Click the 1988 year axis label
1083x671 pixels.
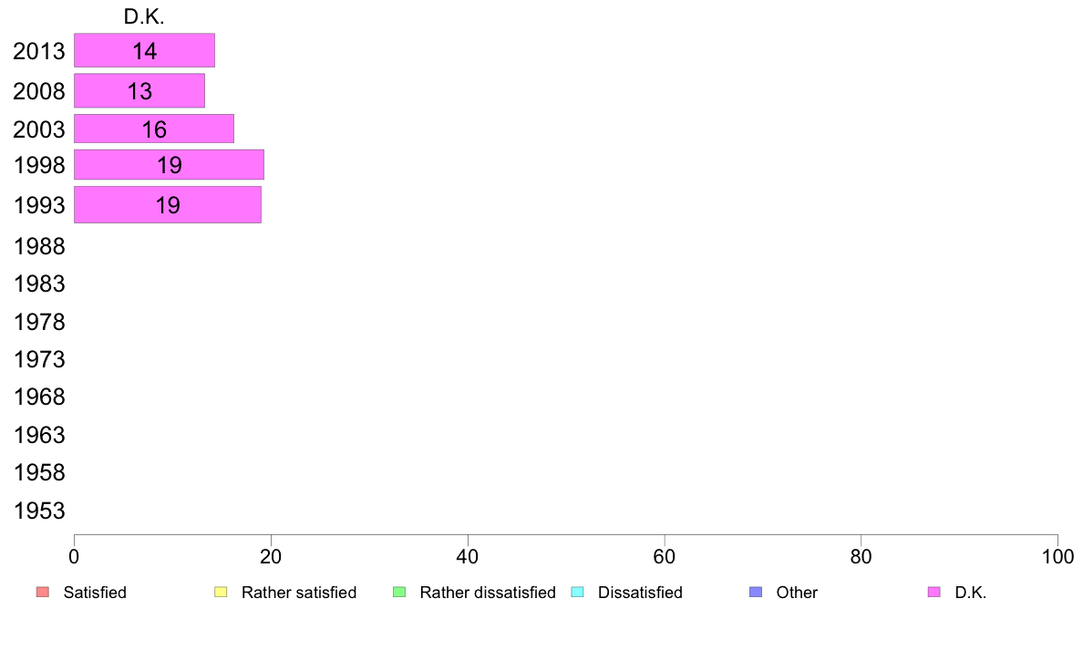tap(39, 246)
